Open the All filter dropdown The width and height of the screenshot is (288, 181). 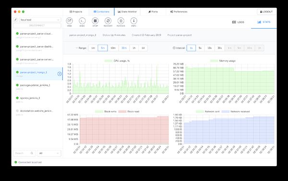point(49,153)
